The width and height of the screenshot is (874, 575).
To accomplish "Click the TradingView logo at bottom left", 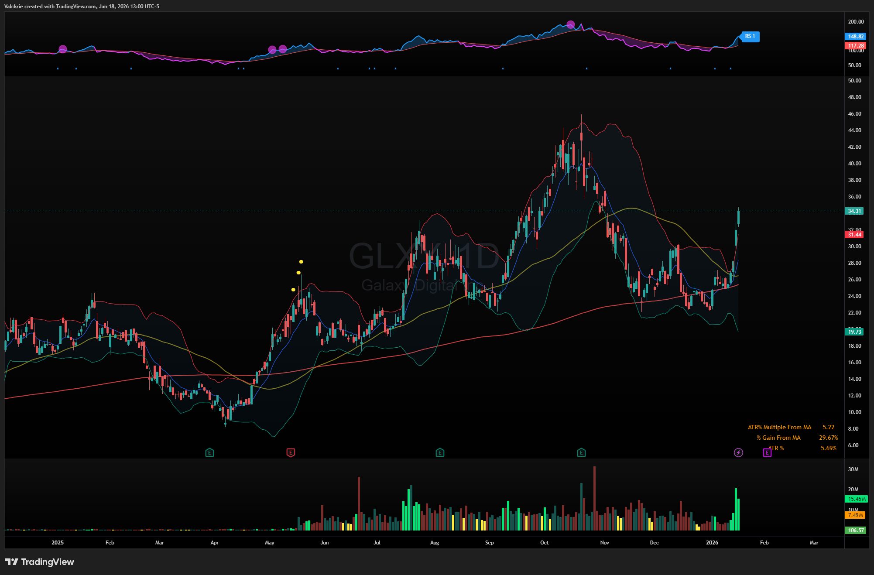I will point(40,562).
